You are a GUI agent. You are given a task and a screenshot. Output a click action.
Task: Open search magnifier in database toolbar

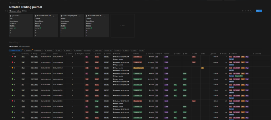pyautogui.click(x=248, y=11)
